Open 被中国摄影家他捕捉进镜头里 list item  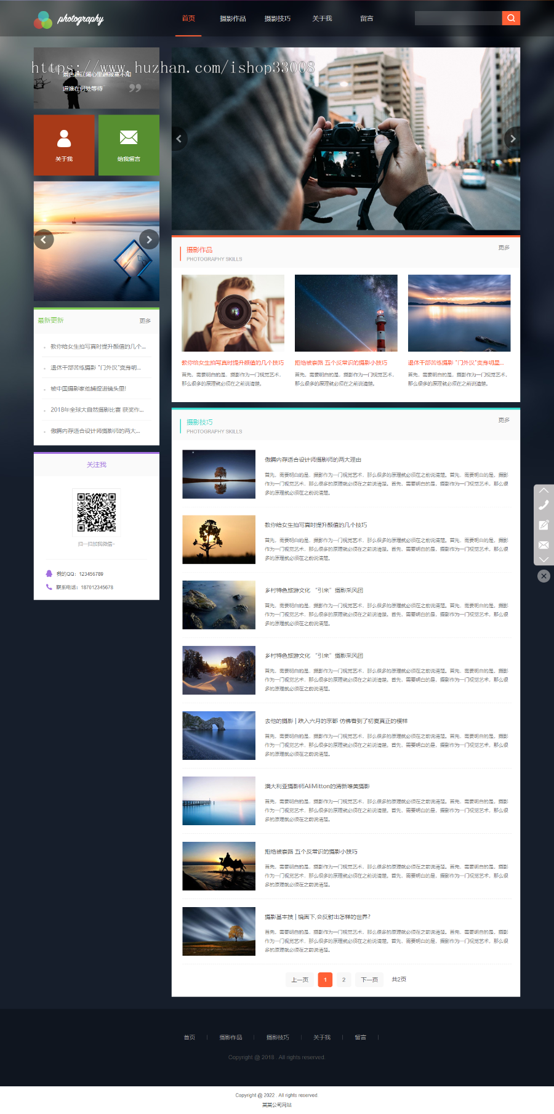(x=88, y=389)
